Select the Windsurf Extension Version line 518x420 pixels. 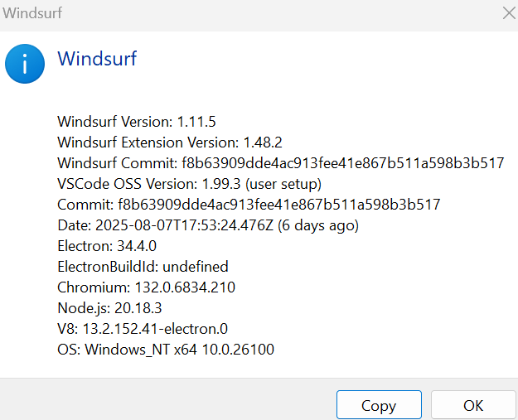click(170, 142)
